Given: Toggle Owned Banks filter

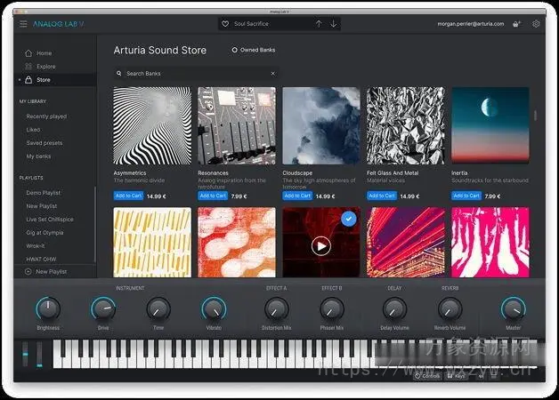Looking at the screenshot, I should click(254, 50).
